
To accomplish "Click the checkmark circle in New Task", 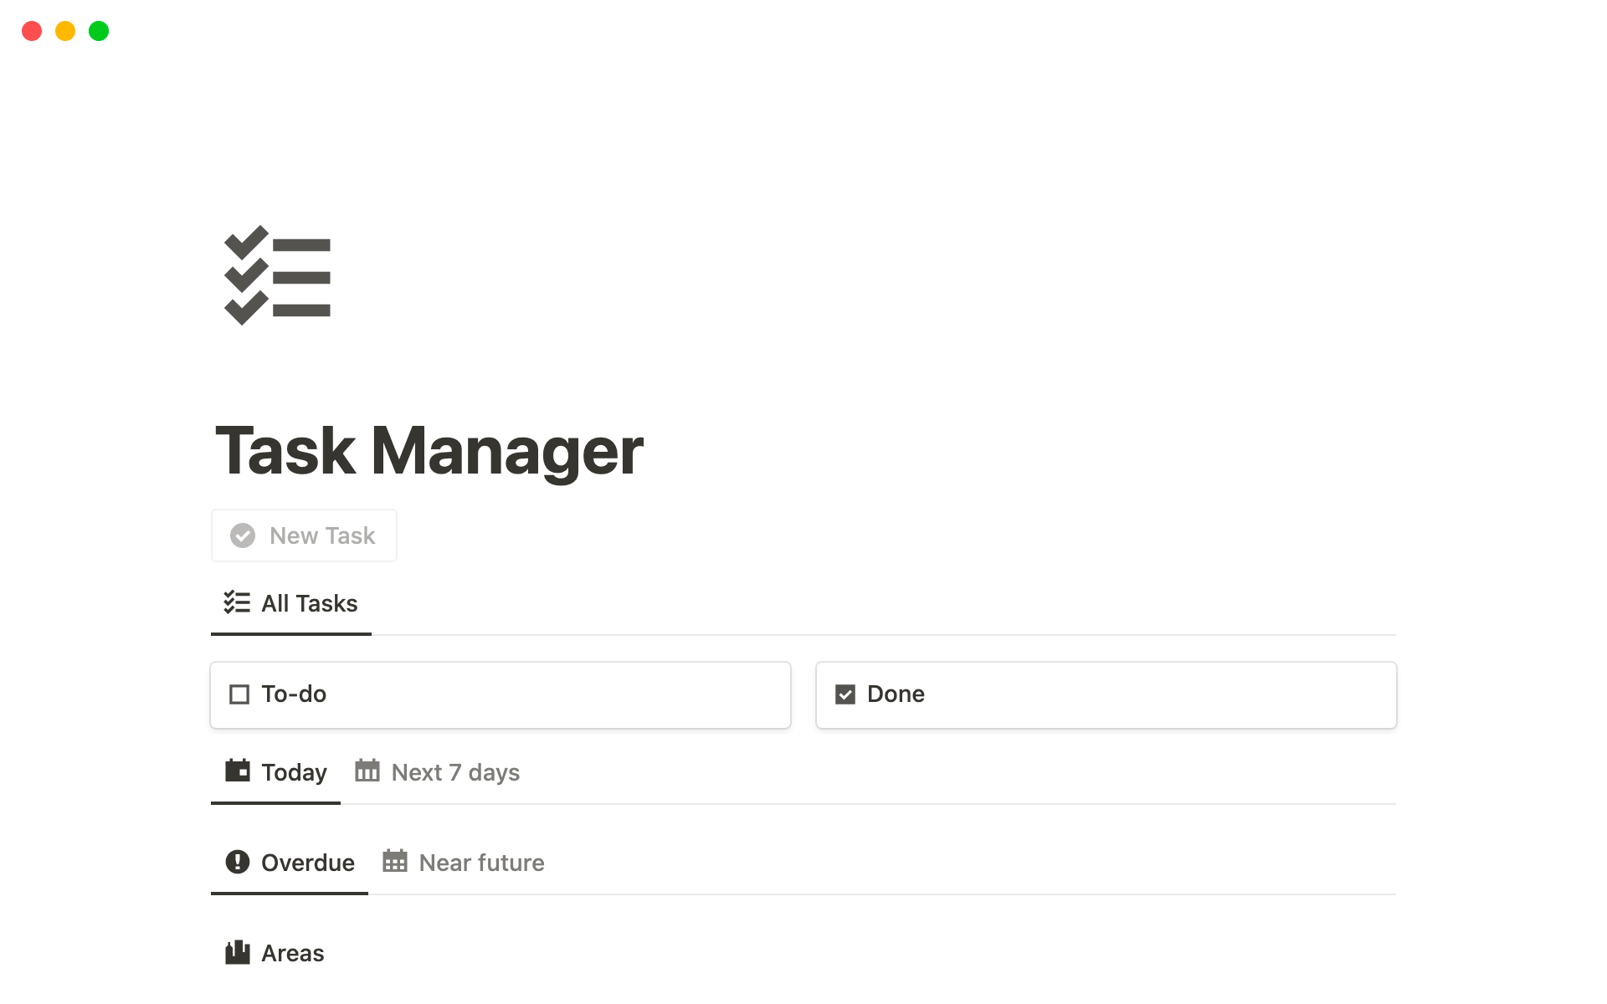I will coord(243,535).
